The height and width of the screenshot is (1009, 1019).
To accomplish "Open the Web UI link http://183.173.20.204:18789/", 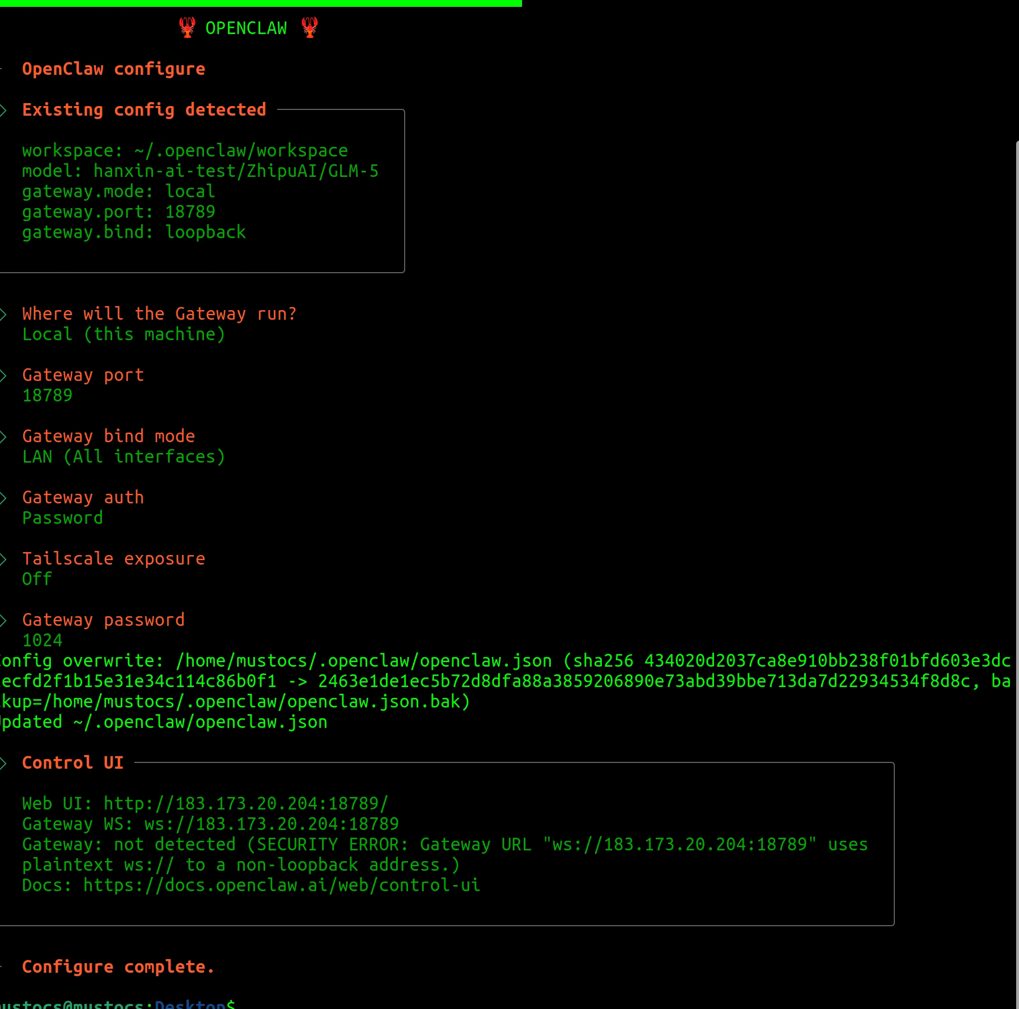I will 246,804.
